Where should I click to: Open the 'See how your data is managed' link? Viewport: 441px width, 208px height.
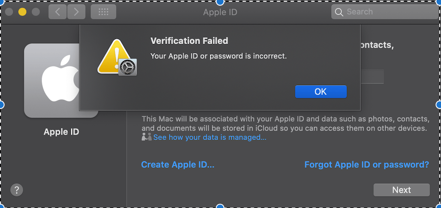(x=210, y=137)
